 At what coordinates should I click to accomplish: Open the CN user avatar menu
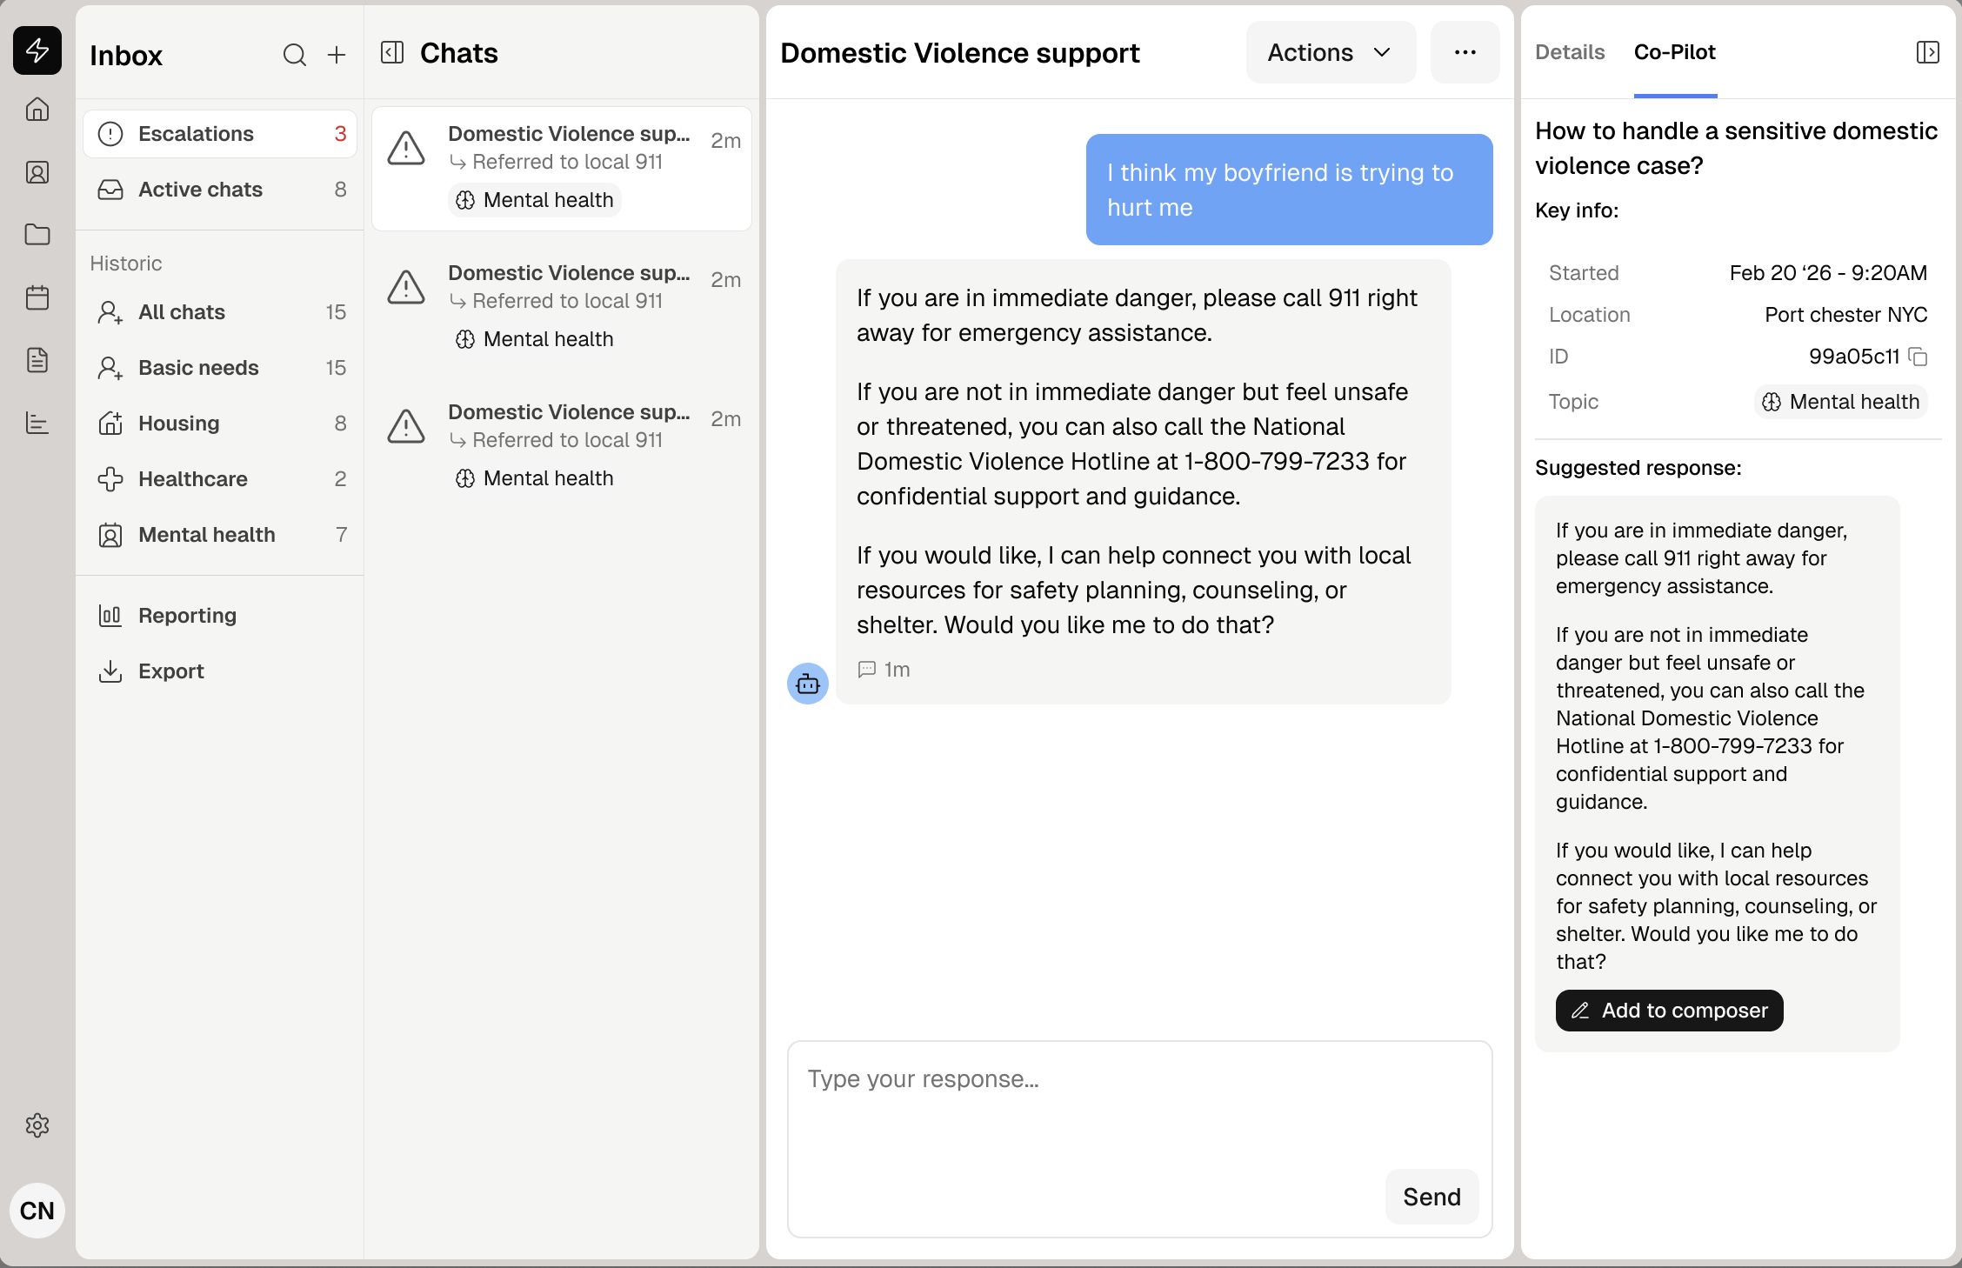click(37, 1210)
